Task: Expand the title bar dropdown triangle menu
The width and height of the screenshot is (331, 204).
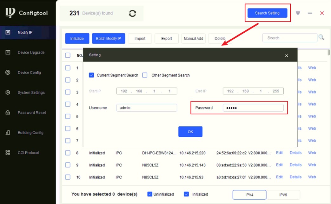Action: tap(298, 13)
